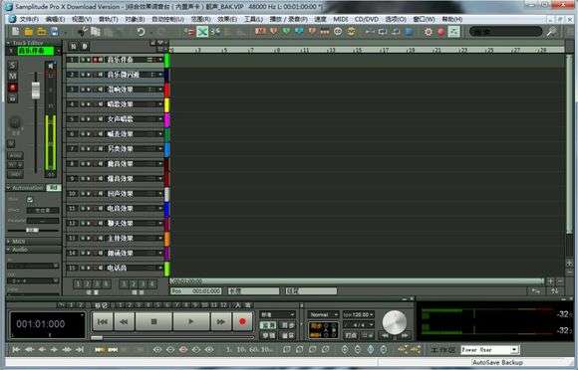This screenshot has height=370, width=578.
Task: Click the search field in the top toolbar
Action: pyautogui.click(x=505, y=32)
